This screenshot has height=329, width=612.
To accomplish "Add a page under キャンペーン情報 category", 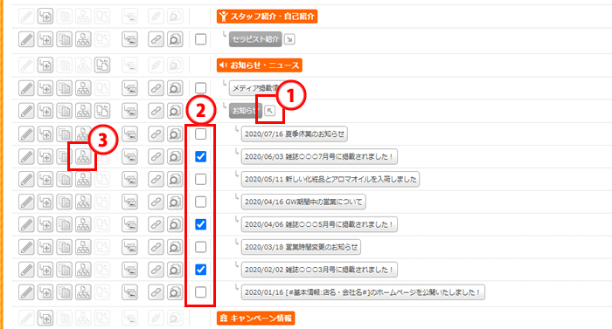I will [x=45, y=319].
